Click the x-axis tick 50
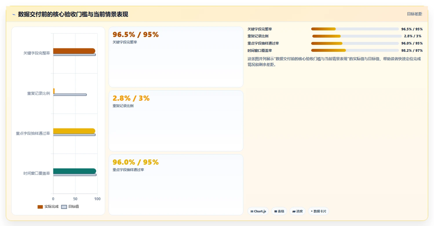 [75, 199]
